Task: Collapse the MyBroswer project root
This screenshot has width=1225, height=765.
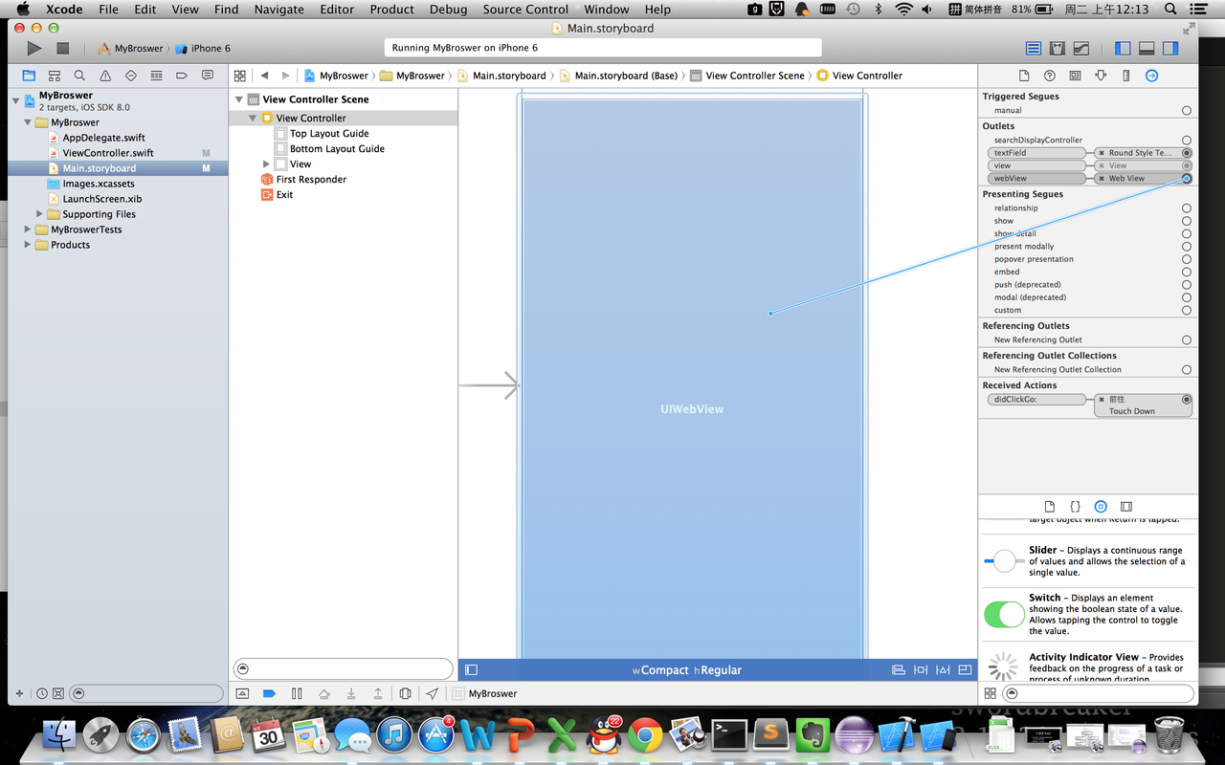Action: pyautogui.click(x=16, y=99)
